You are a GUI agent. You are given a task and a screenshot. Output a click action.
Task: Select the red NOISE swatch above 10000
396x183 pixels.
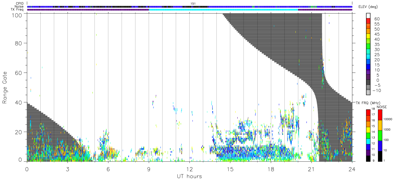point(380,115)
